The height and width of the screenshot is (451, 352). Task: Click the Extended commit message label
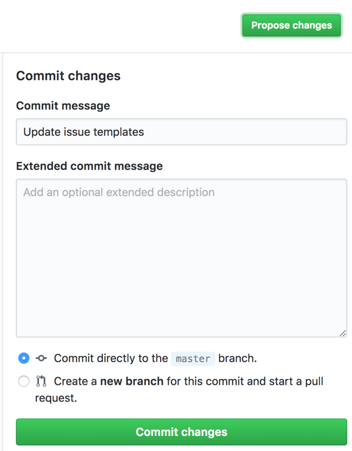[89, 166]
